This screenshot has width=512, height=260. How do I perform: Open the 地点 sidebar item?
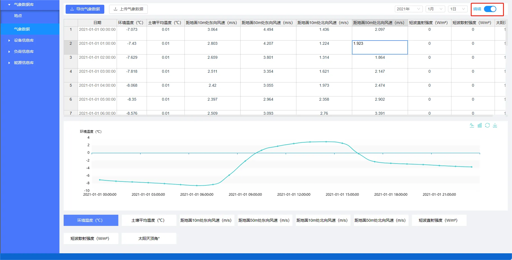pos(30,16)
